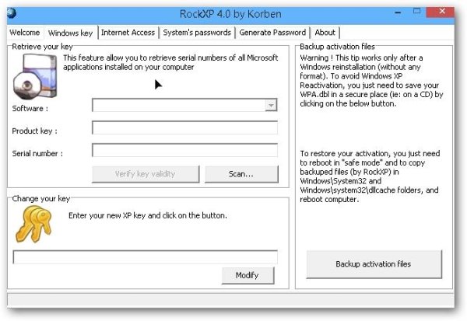Screen dimensions: 467x321
Task: Click the Verify key validity button
Action: (146, 174)
